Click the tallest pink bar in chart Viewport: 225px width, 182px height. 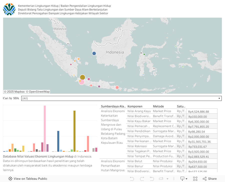tap(45, 129)
